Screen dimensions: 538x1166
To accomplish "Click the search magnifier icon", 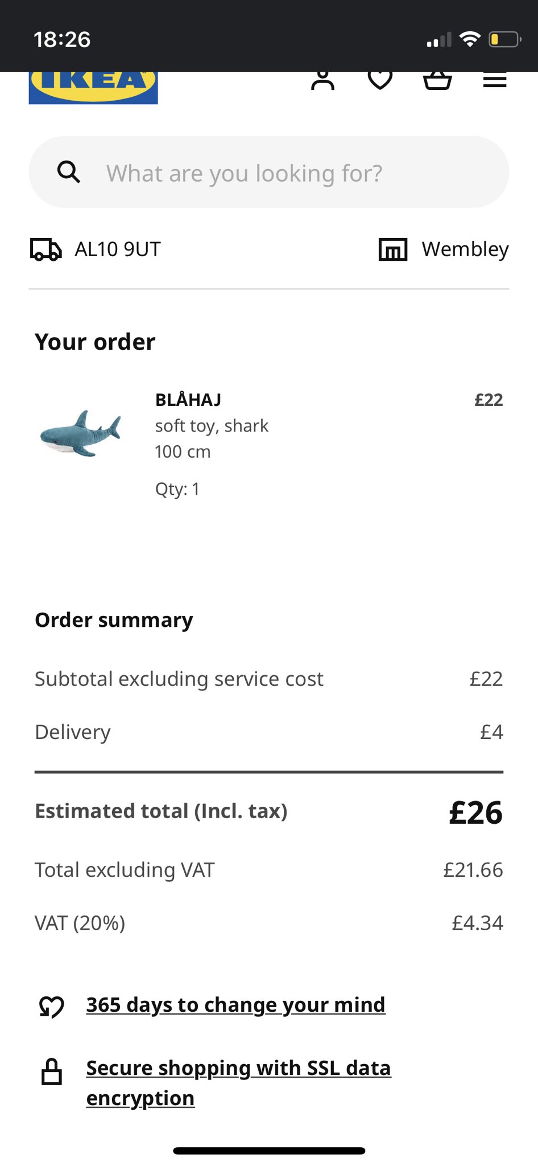I will (69, 171).
